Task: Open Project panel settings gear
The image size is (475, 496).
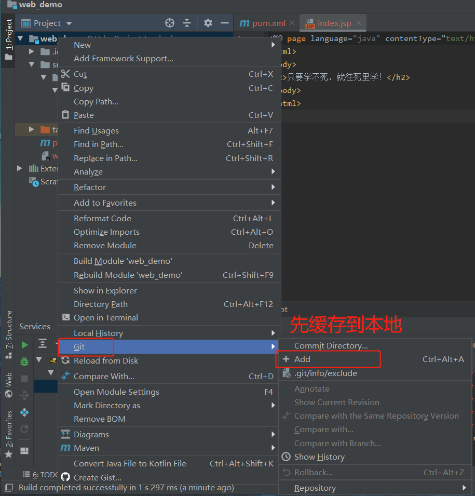Action: pos(208,23)
